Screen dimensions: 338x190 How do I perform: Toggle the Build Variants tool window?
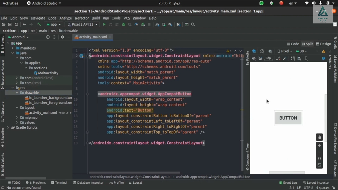click(x=3, y=164)
